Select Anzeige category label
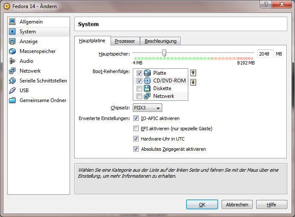The height and width of the screenshot is (217, 295). pos(29,41)
